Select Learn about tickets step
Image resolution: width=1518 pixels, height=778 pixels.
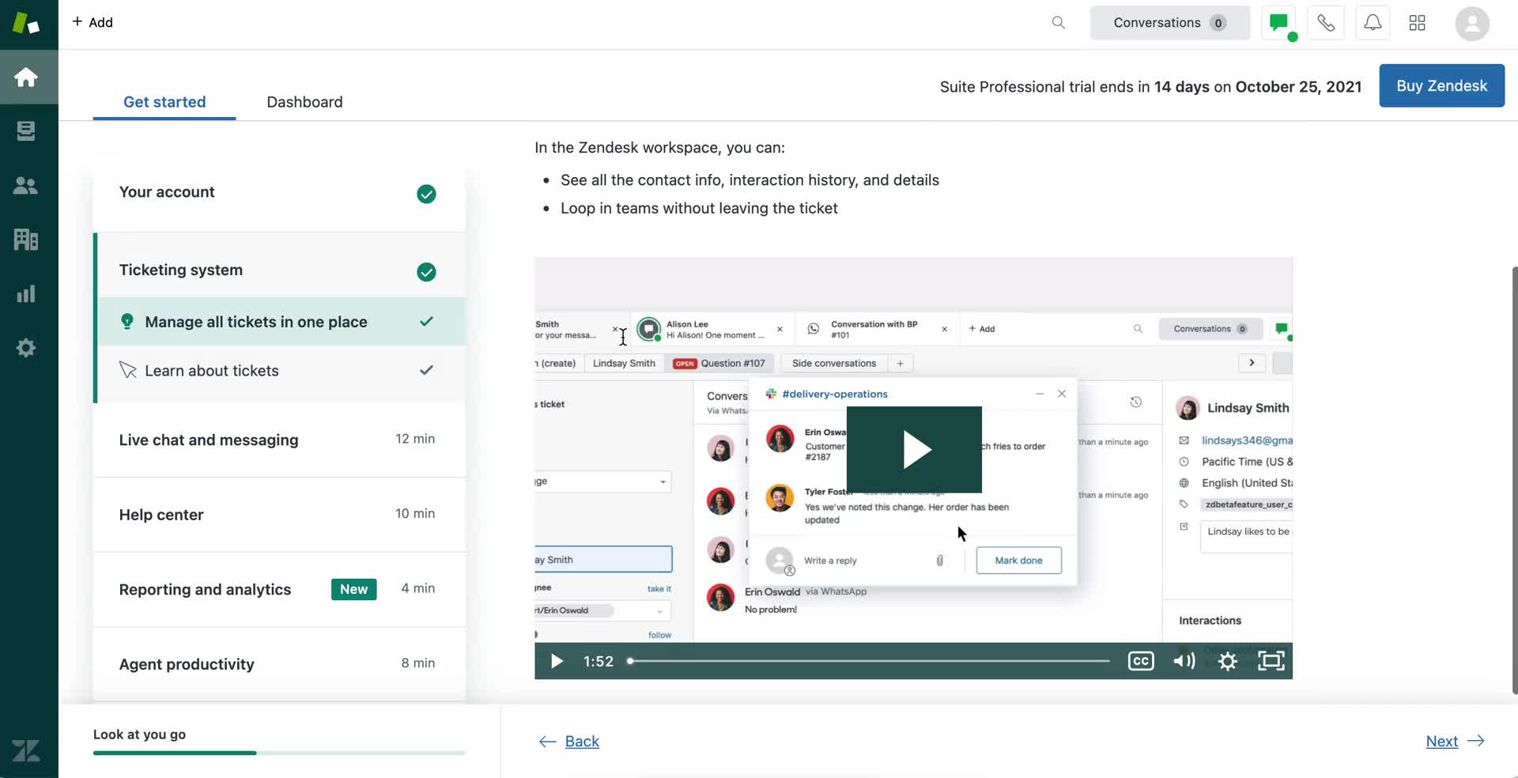click(281, 371)
